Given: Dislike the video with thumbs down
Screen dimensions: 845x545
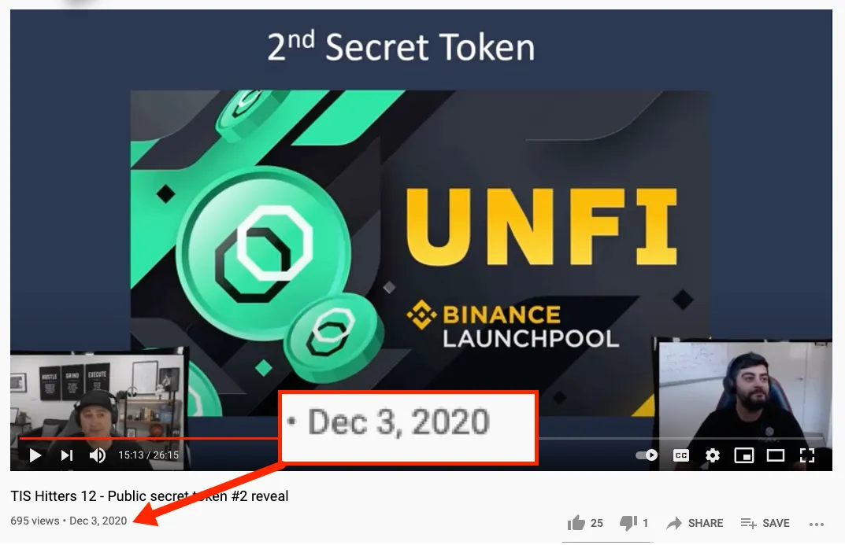Looking at the screenshot, I should pos(628,522).
